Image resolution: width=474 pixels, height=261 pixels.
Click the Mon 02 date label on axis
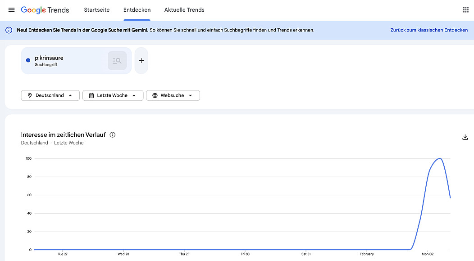click(x=428, y=254)
